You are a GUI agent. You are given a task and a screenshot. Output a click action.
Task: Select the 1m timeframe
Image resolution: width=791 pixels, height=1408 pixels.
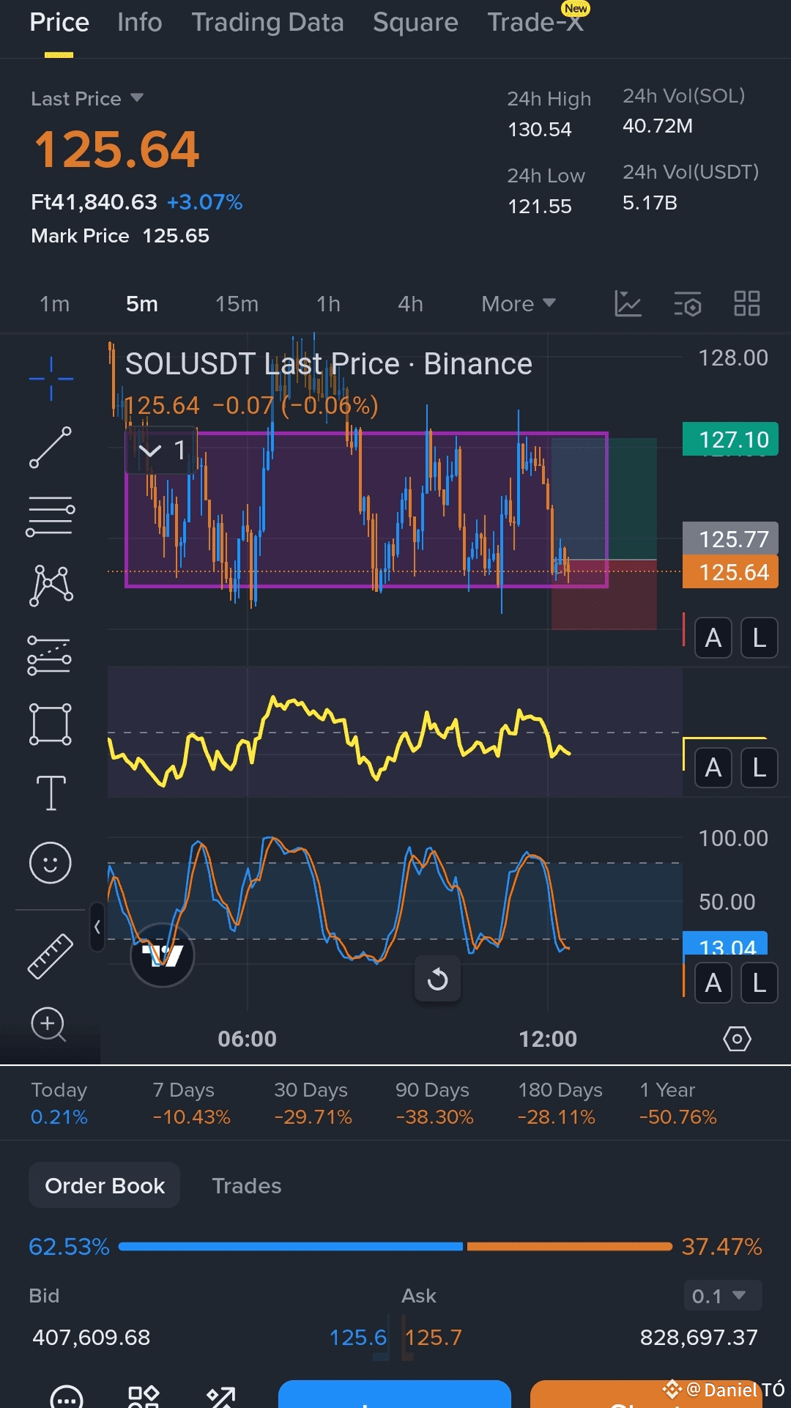coord(54,304)
